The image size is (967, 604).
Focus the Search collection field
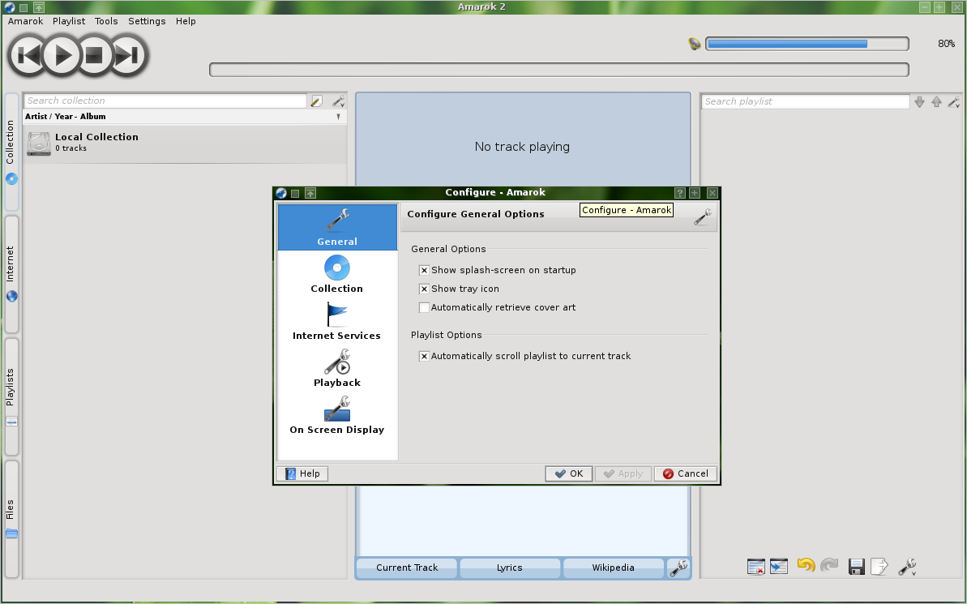[x=165, y=101]
